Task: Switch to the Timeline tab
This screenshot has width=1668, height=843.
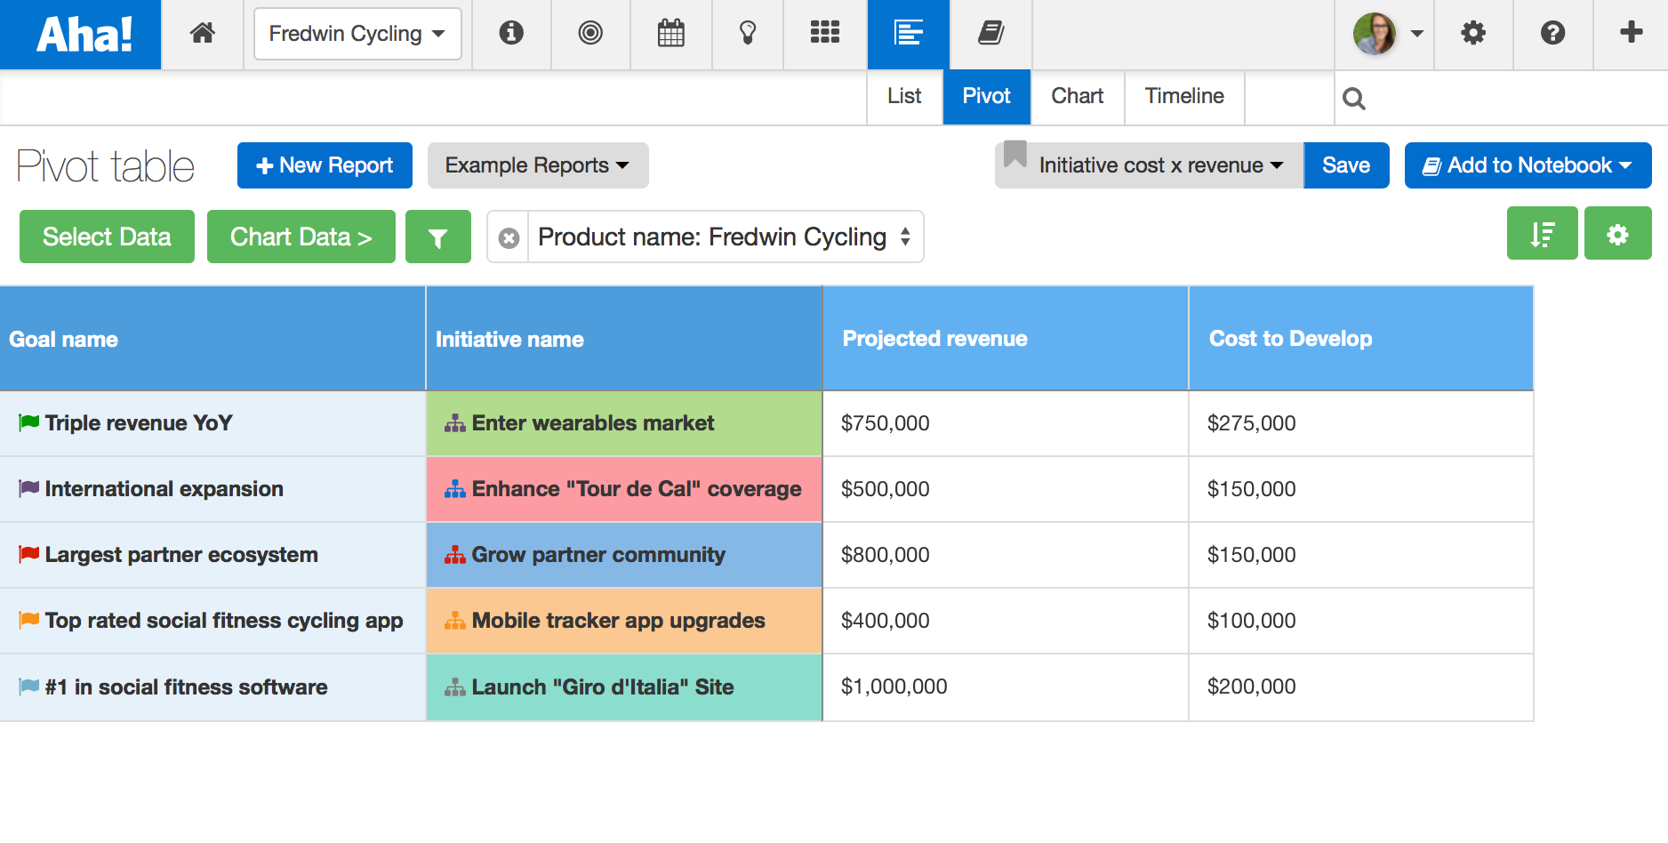Action: coord(1183,96)
